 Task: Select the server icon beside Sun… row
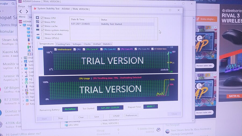point(26,65)
